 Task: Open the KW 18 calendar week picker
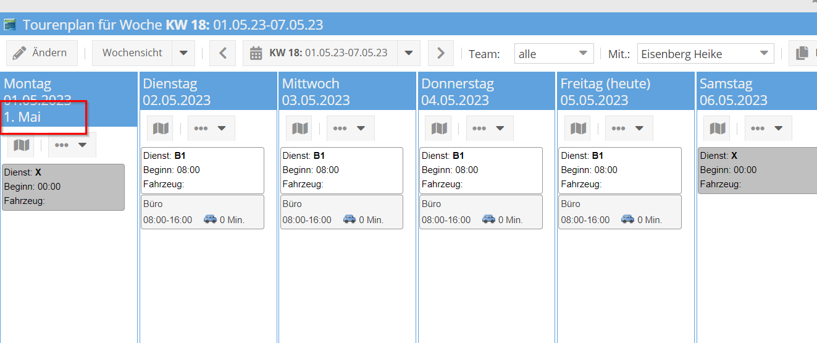click(321, 53)
